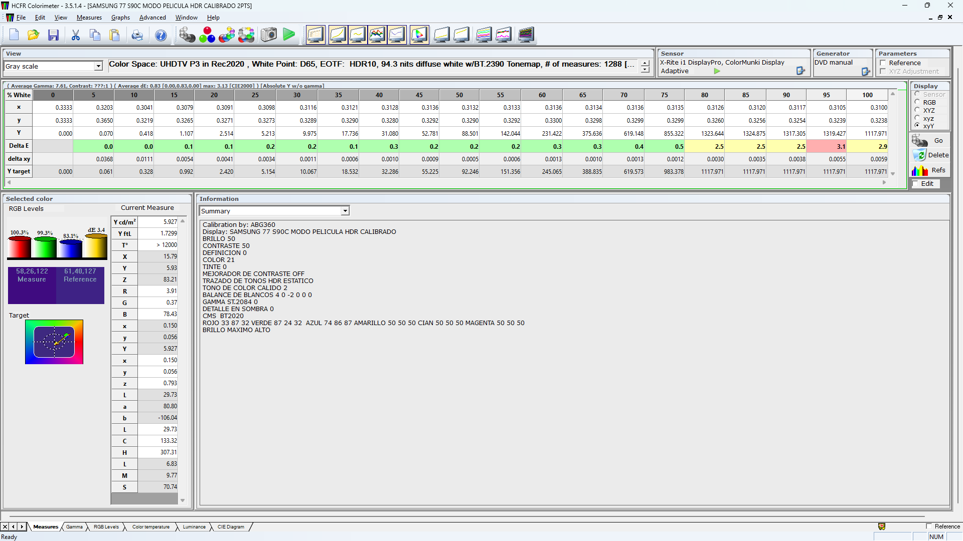Screen dimensions: 963x541
Task: Start the gray scale measurement sequence
Action: tap(187, 35)
